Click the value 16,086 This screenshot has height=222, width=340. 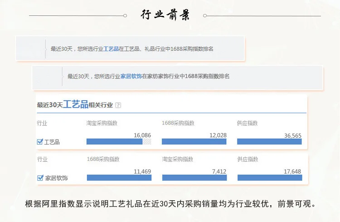[142, 135]
